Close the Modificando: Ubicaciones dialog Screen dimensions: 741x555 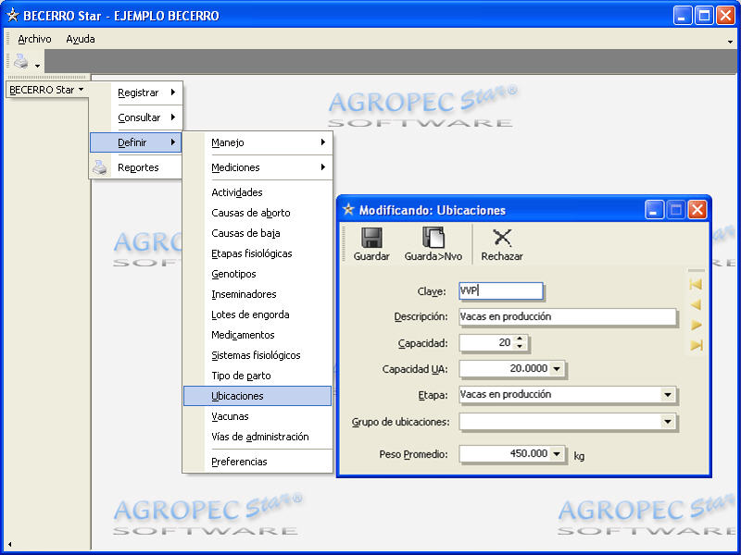coord(697,210)
